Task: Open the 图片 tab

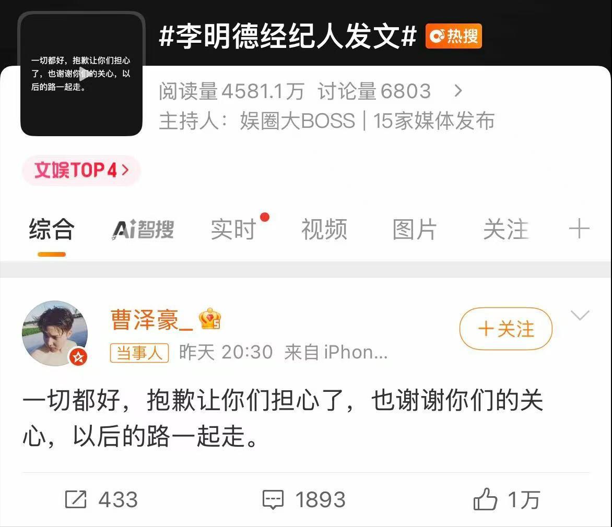Action: click(x=415, y=229)
